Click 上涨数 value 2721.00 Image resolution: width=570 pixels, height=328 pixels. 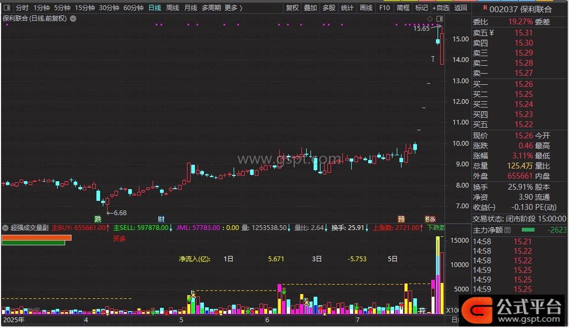click(407, 228)
